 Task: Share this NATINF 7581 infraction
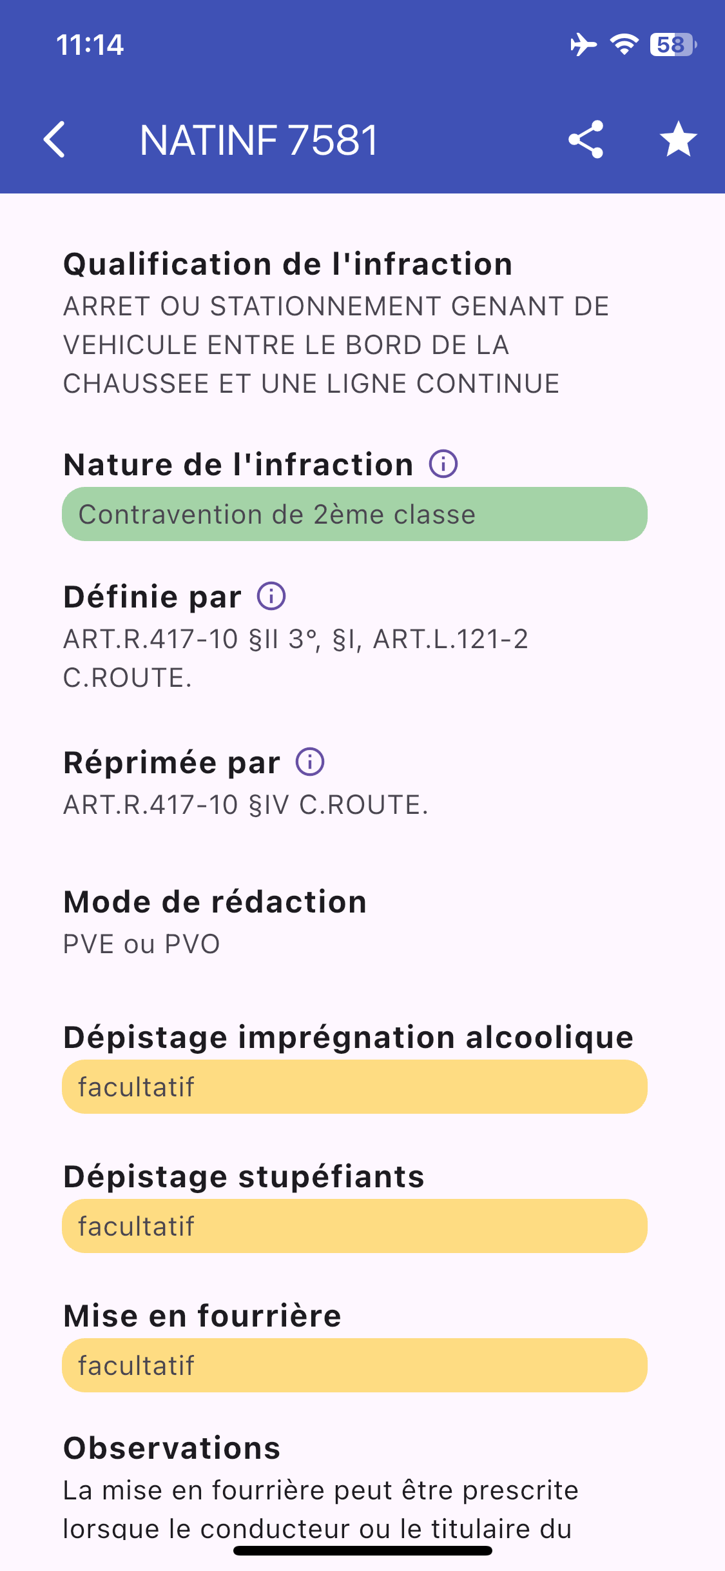(585, 139)
